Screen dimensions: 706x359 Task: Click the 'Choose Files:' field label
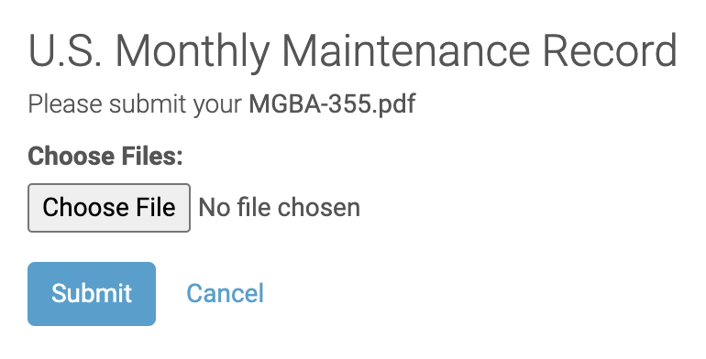[105, 156]
